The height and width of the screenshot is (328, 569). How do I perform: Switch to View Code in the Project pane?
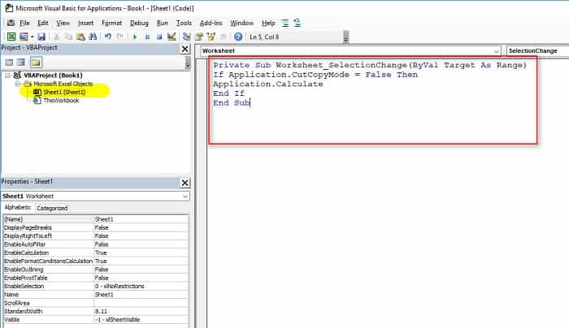(x=10, y=63)
